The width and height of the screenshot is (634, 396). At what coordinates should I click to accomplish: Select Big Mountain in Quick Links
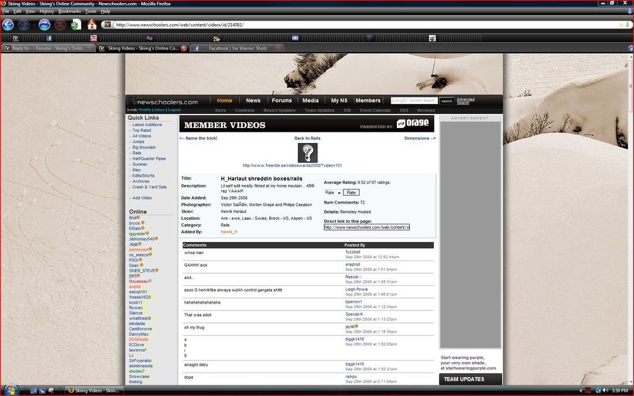point(144,147)
